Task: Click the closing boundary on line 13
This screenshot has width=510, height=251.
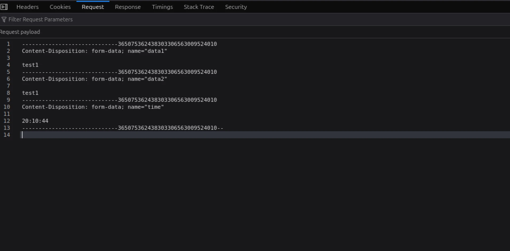Action: point(122,128)
